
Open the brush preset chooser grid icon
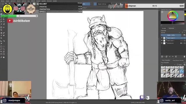pos(37,4)
